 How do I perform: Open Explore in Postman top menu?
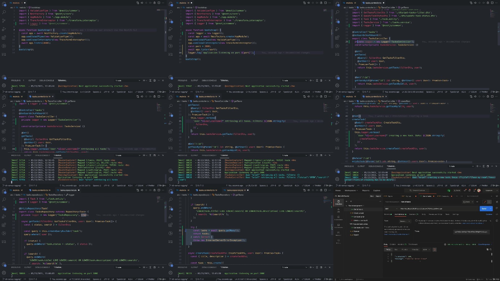377,190
